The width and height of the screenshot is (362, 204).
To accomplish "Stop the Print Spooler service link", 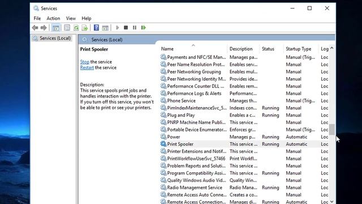I will pos(84,62).
